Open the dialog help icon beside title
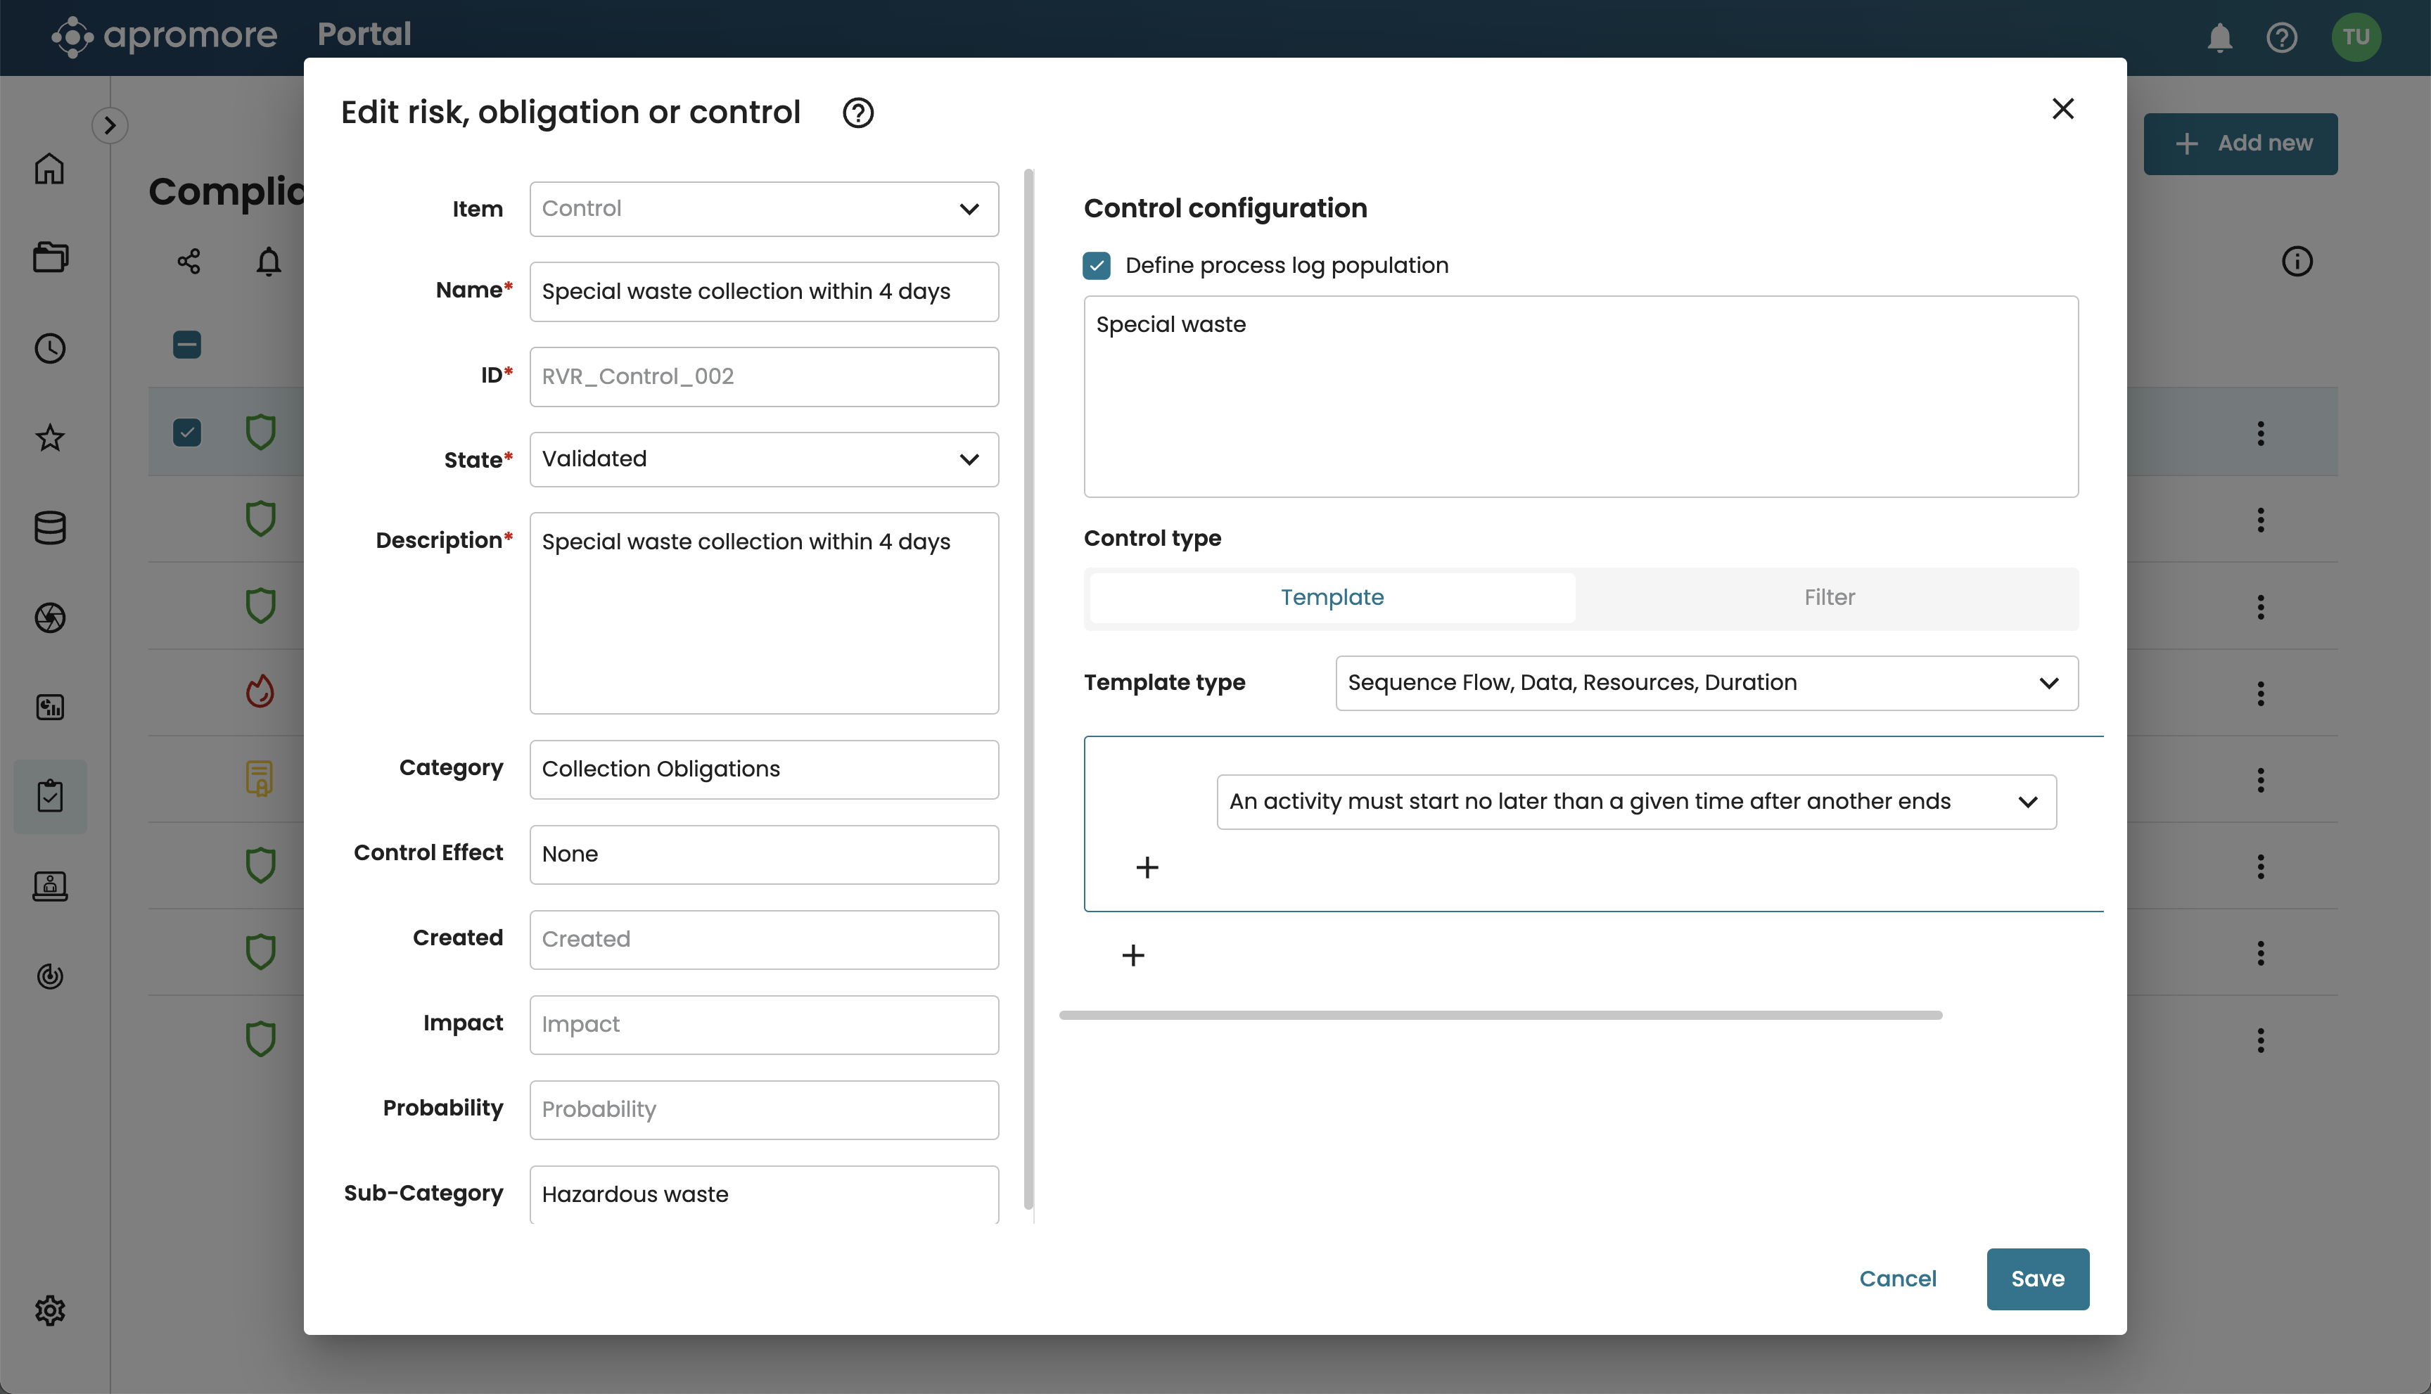 (x=858, y=113)
